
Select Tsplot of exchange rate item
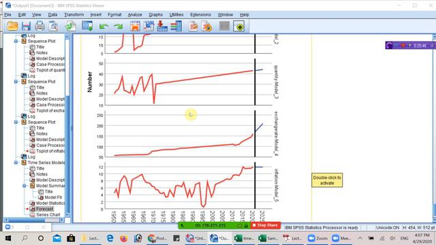(50, 110)
